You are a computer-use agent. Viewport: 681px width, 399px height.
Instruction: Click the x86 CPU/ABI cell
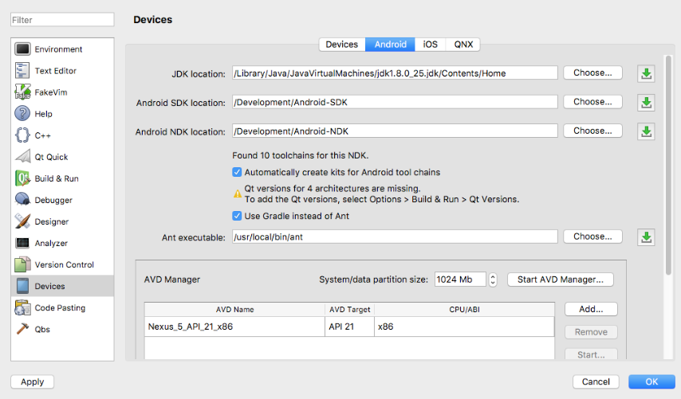tap(464, 327)
